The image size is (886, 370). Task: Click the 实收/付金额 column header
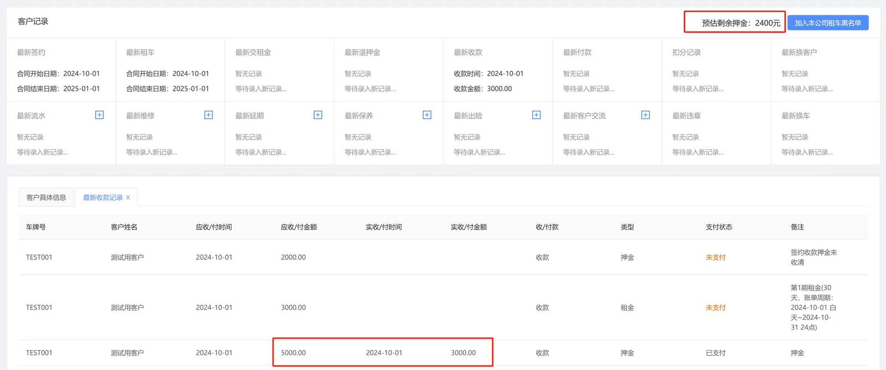469,227
